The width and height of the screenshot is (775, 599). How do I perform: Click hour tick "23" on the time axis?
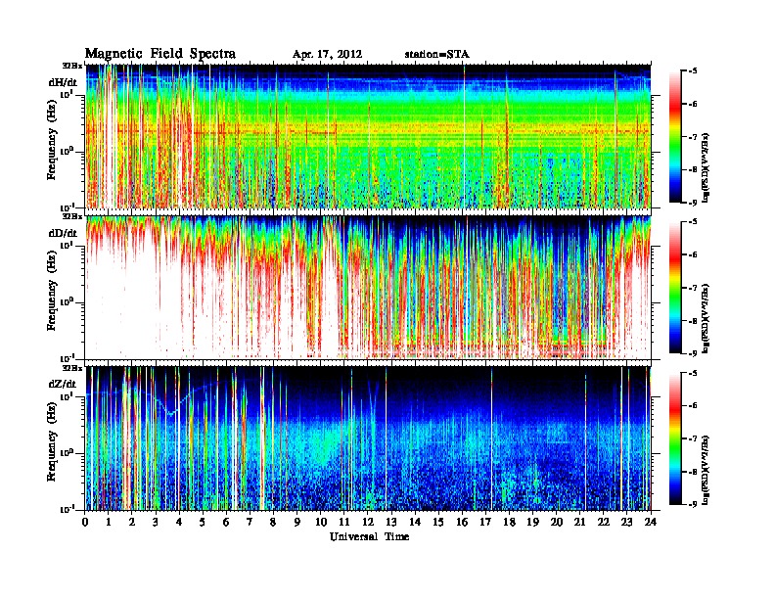pos(626,523)
